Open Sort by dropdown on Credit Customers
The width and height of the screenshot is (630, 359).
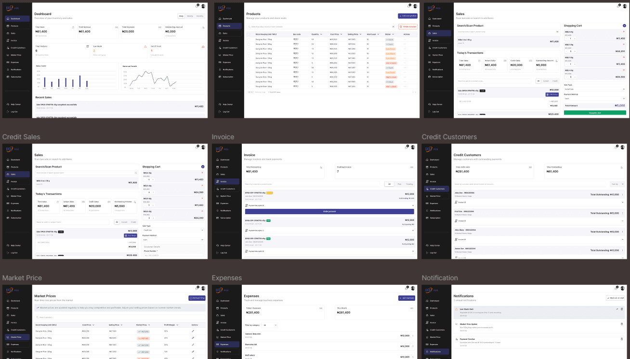617,184
